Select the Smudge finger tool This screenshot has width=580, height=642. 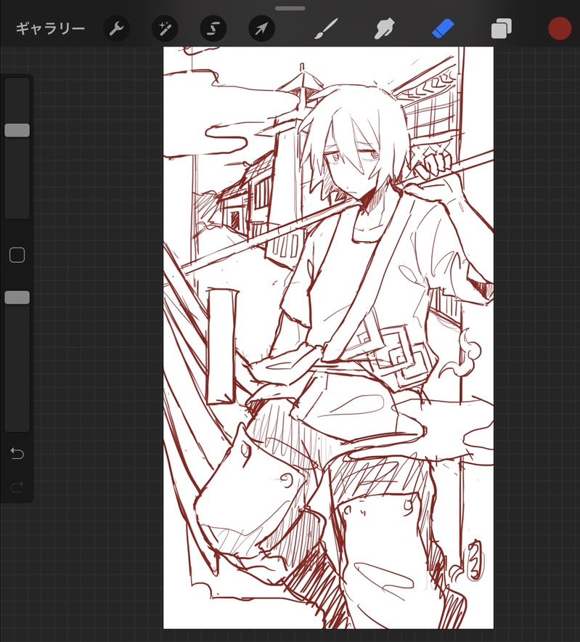384,28
